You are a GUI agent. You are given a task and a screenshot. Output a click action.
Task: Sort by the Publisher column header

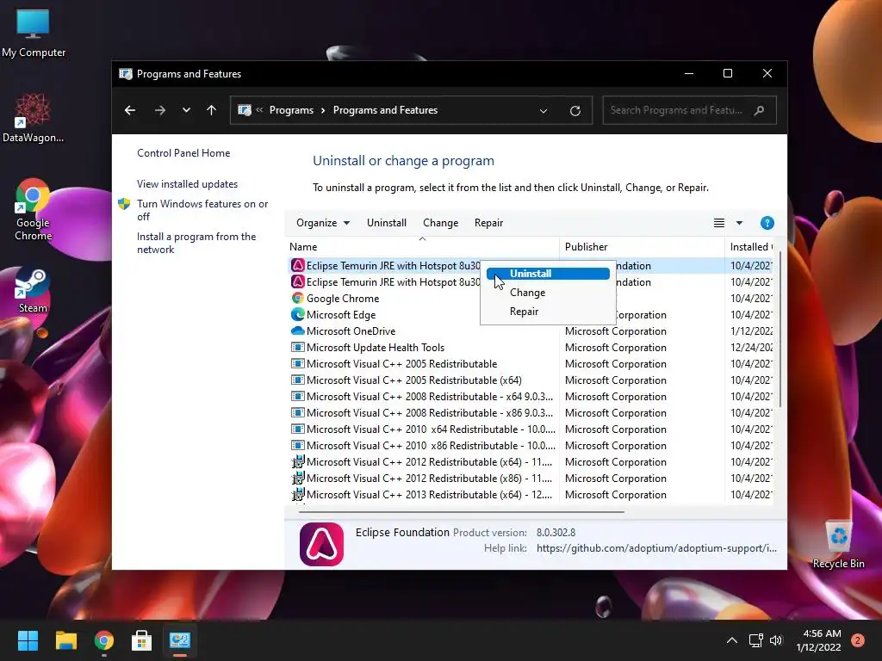tap(642, 247)
